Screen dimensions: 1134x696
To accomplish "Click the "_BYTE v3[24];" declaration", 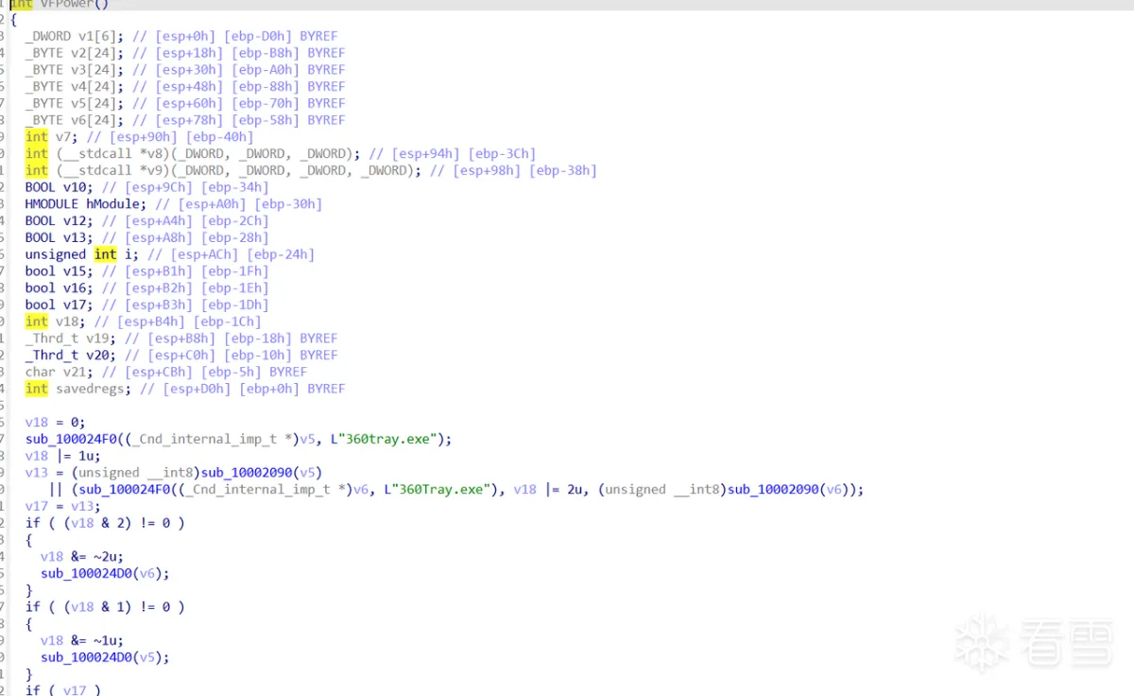I will pos(75,70).
